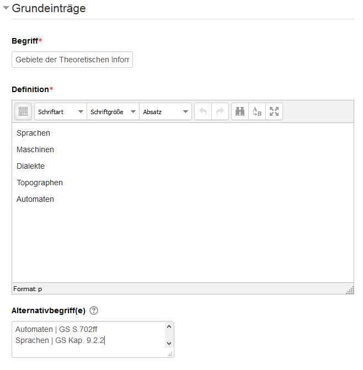Open find with the binoculars icon
Screen dimensions: 363x370
pyautogui.click(x=240, y=111)
